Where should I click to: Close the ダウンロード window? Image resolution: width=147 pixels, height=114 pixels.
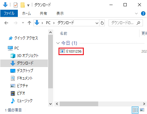coord(139,5)
